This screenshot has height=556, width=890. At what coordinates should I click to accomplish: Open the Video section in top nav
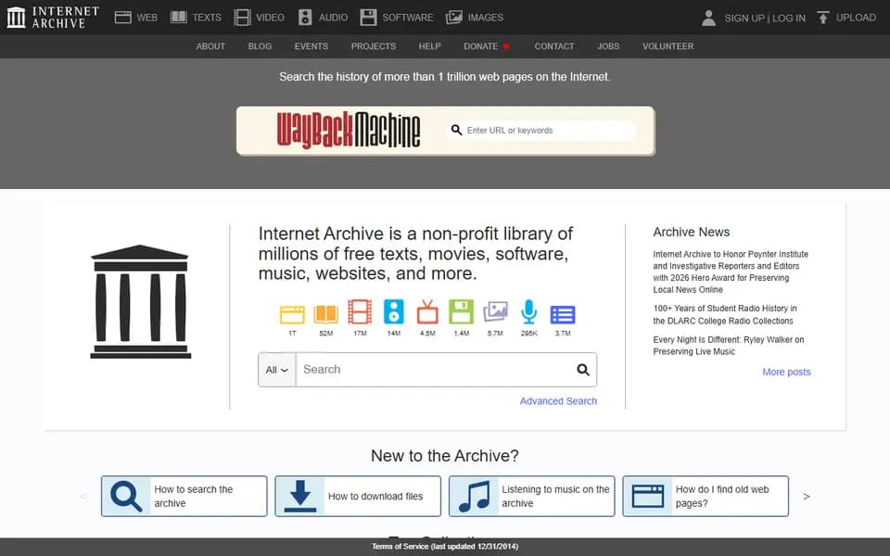point(259,18)
